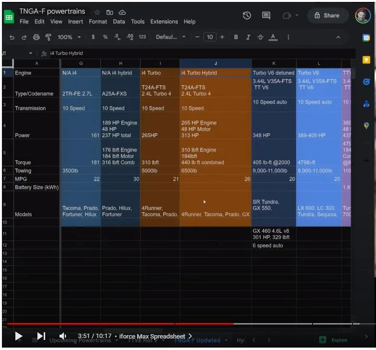Open Google Maps in side panel
The height and width of the screenshot is (350, 376).
coord(366,125)
